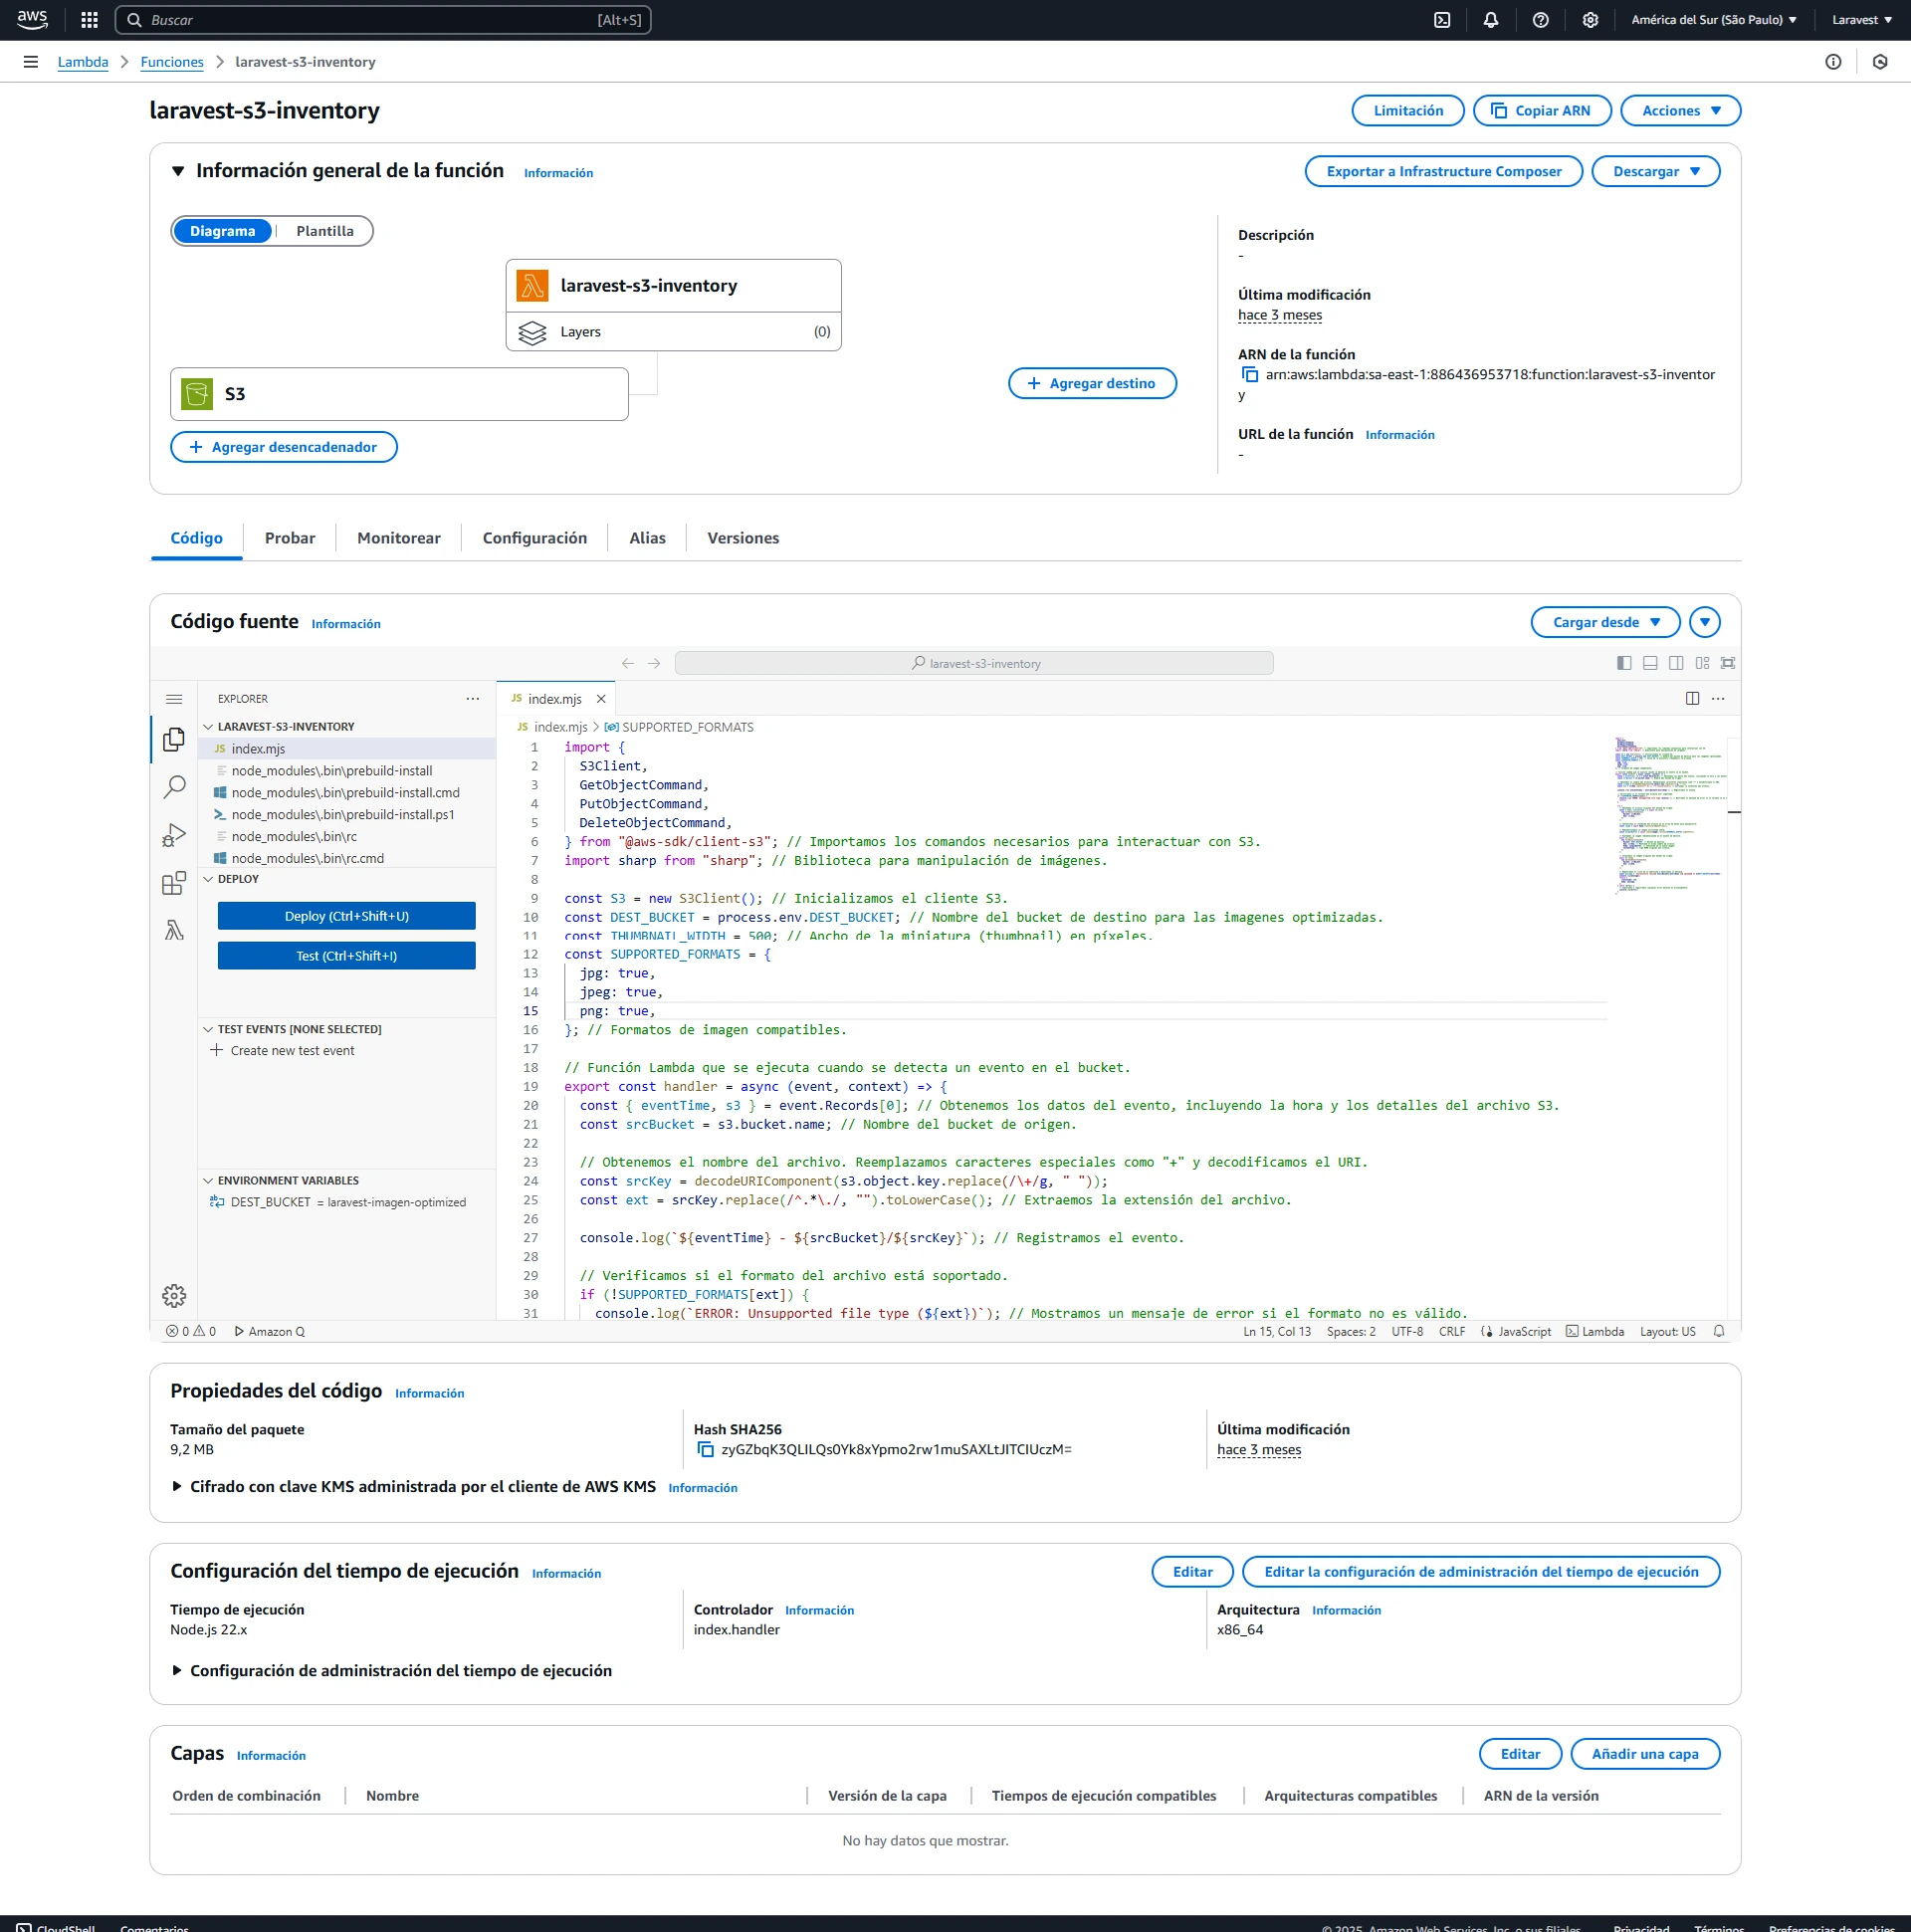Click the Deploy button
1911x1932 pixels.
(x=346, y=916)
